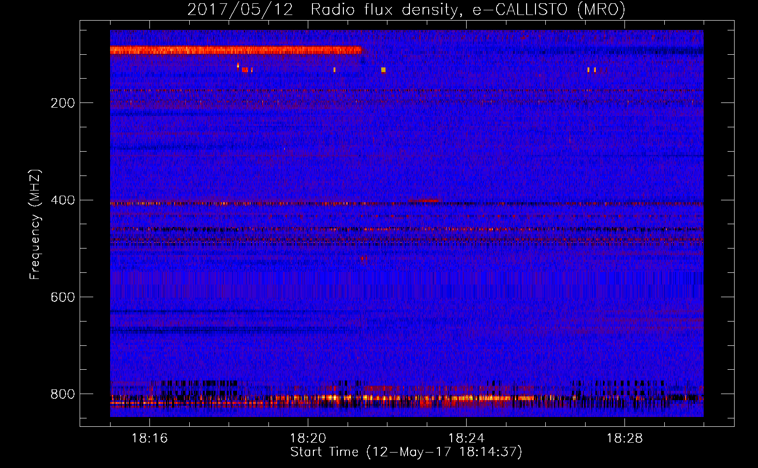Click the "200" frequency tick label

pyautogui.click(x=63, y=103)
